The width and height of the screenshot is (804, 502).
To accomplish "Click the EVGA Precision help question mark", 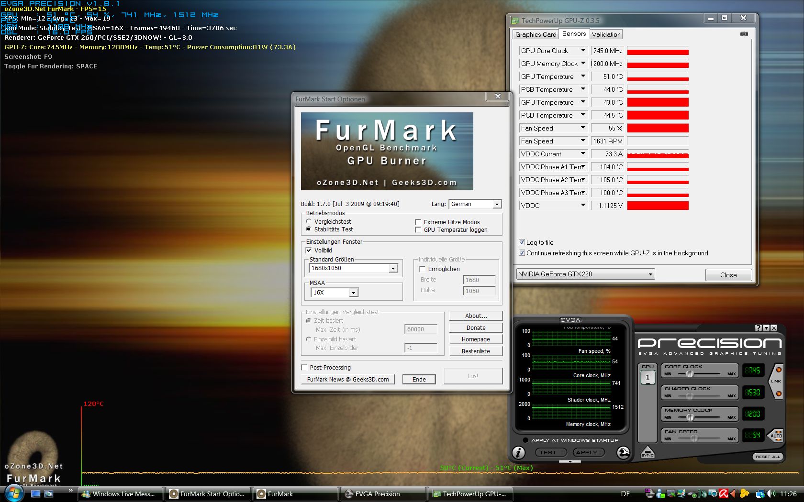I will click(758, 328).
